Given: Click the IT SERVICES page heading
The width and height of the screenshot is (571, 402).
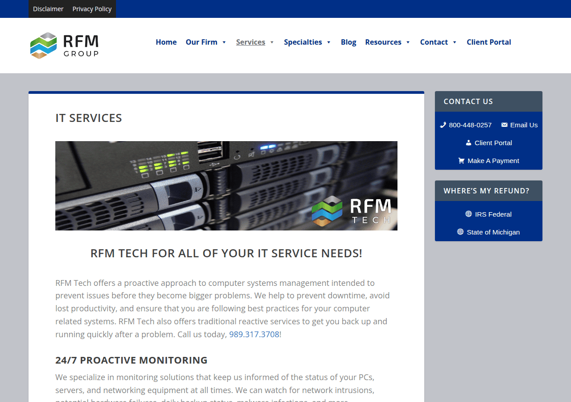Looking at the screenshot, I should pos(89,118).
